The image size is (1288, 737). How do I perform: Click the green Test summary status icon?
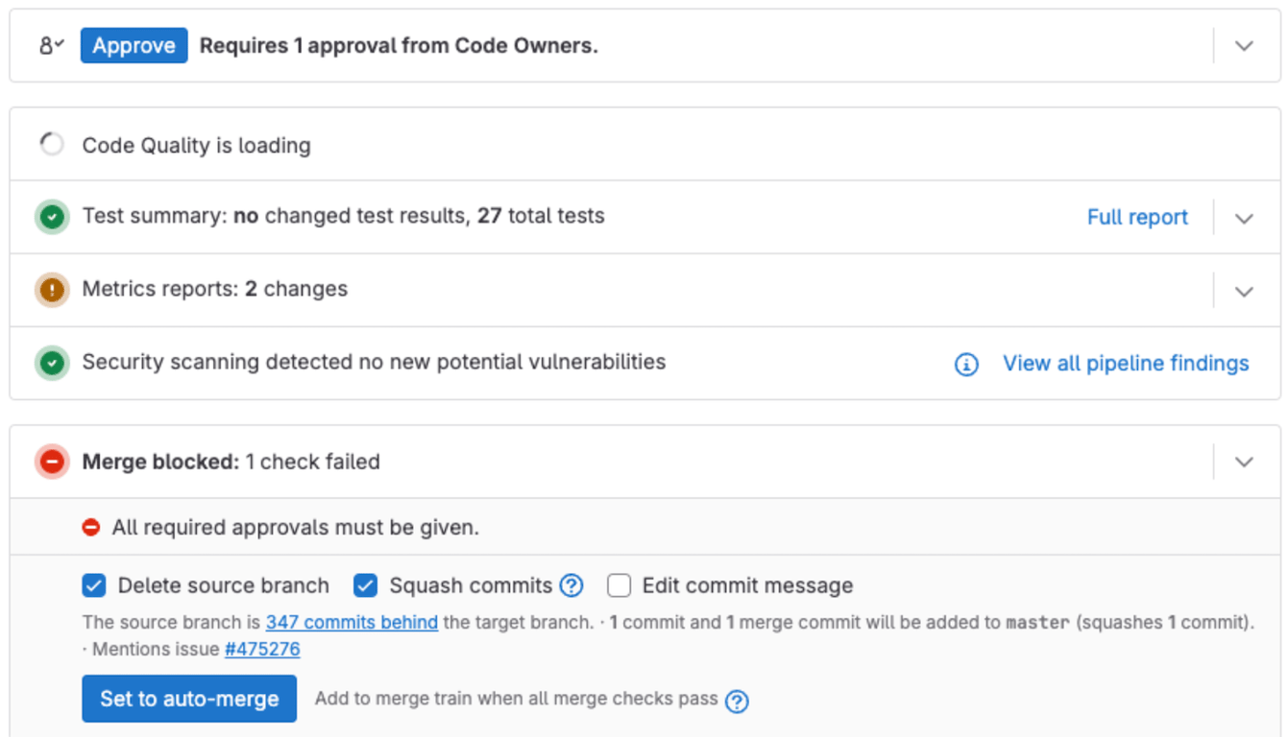coord(52,216)
